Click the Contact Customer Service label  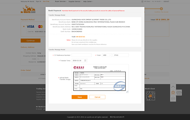[179, 93]
